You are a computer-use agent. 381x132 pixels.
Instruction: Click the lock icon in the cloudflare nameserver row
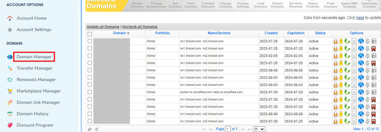pos(336,92)
